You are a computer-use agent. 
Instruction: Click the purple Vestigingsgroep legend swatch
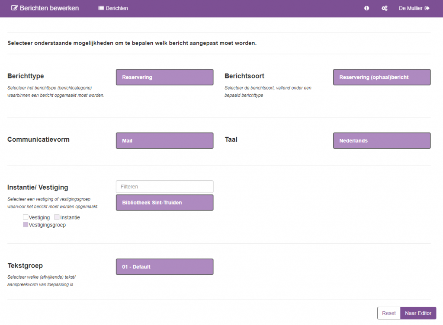(x=26, y=225)
